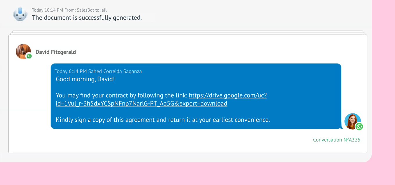This screenshot has height=185, width=395.
Task: Select the 'Kindly sign a copy' sentence
Action: click(163, 119)
